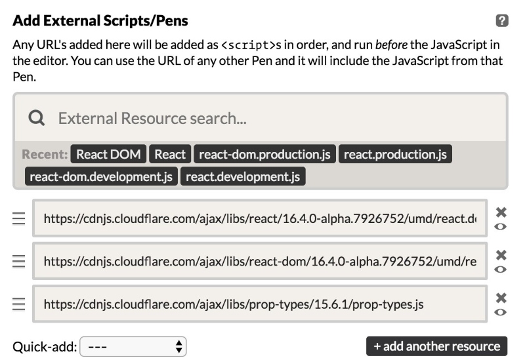This screenshot has width=525, height=360.
Task: Click the Add External Scripts/Pens heading
Action: click(100, 20)
